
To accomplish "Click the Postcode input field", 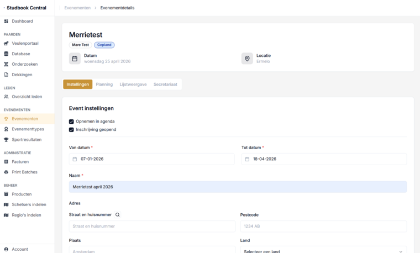I will point(323,226).
